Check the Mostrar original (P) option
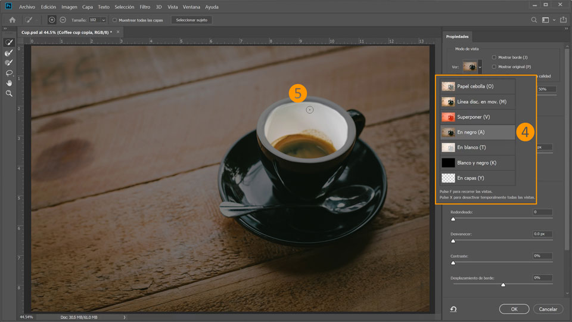572x322 pixels. coord(494,67)
